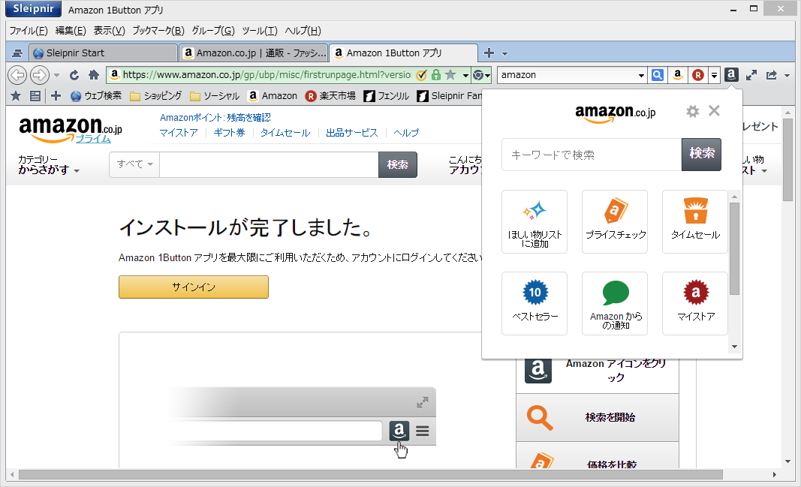Enter fullscreen with the expand arrows icon
Image resolution: width=801 pixels, height=487 pixels.
[x=751, y=75]
